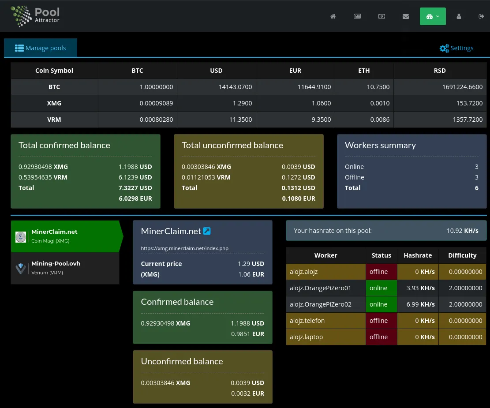Click the MinerClaim.net panel heading
The width and height of the screenshot is (490, 408).
point(171,231)
